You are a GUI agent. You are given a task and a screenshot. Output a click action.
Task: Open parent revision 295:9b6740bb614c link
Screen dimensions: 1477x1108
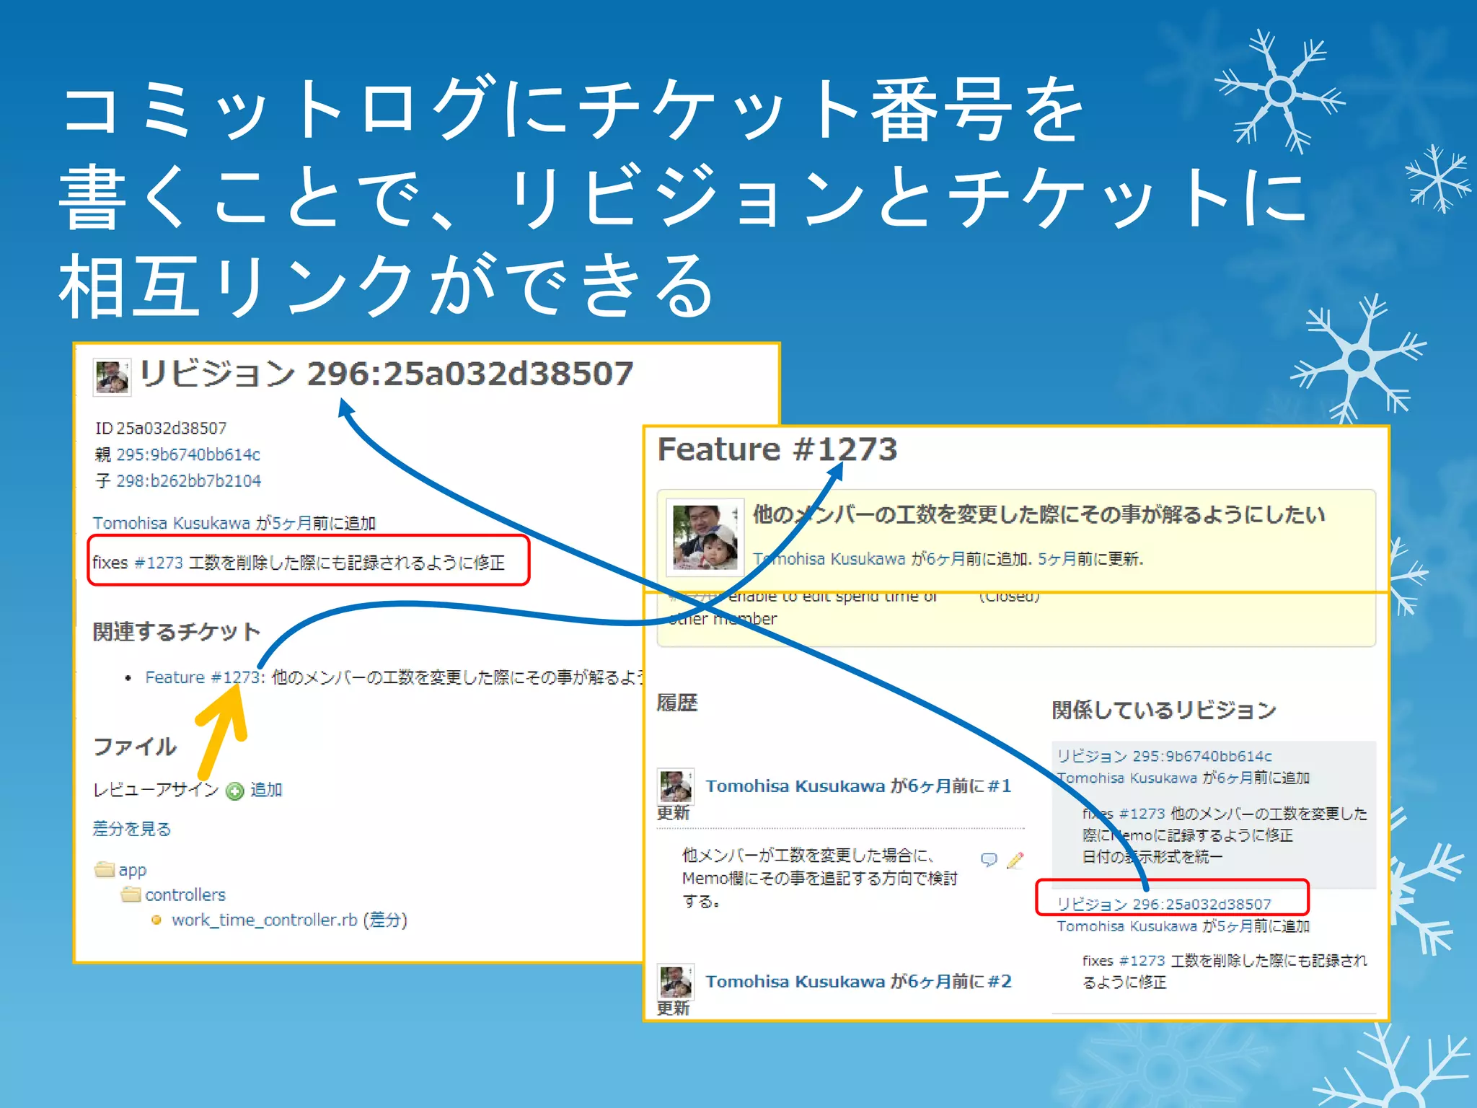point(188,454)
